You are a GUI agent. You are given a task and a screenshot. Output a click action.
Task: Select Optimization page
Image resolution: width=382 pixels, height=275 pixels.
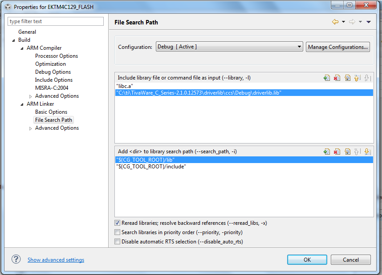pos(50,64)
